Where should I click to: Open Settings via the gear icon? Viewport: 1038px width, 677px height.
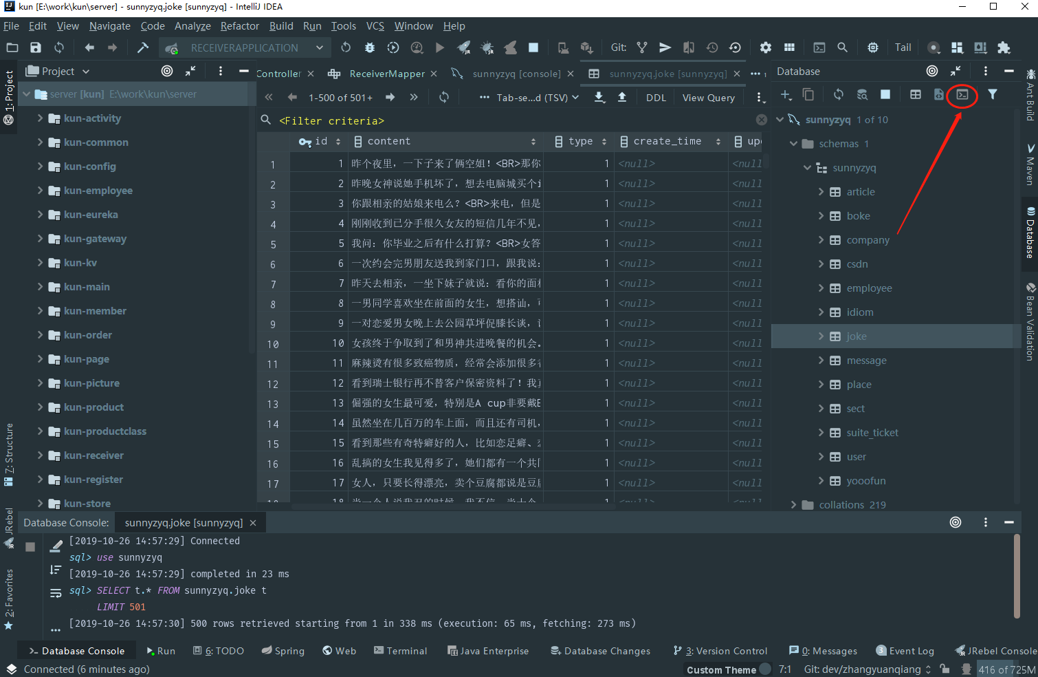766,47
